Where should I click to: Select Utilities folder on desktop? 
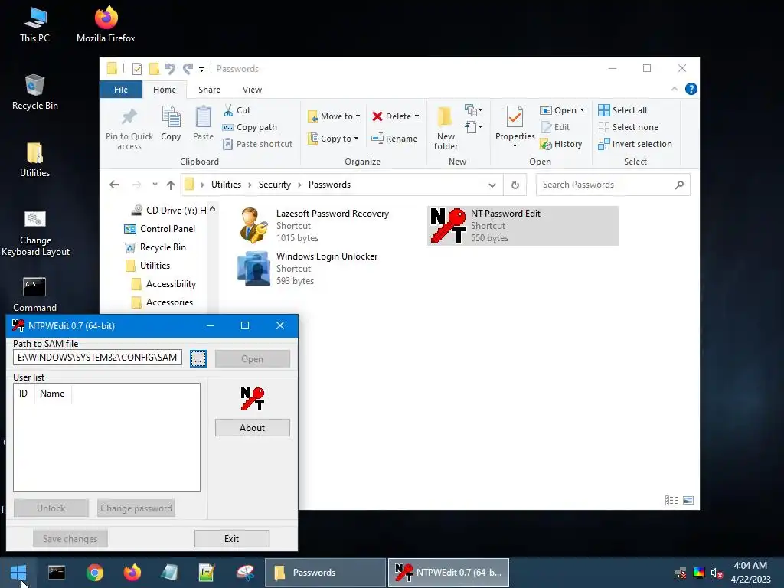pyautogui.click(x=34, y=159)
